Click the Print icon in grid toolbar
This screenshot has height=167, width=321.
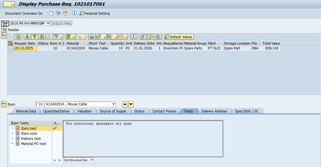click(x=92, y=37)
